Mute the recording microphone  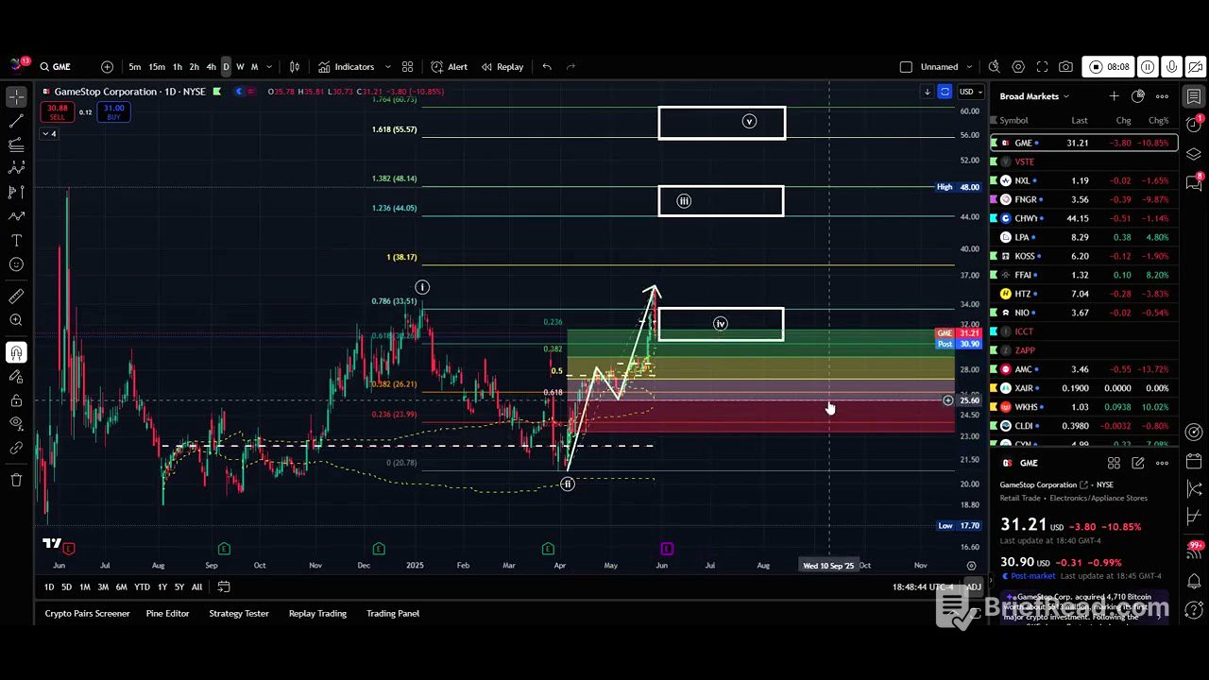[1171, 67]
